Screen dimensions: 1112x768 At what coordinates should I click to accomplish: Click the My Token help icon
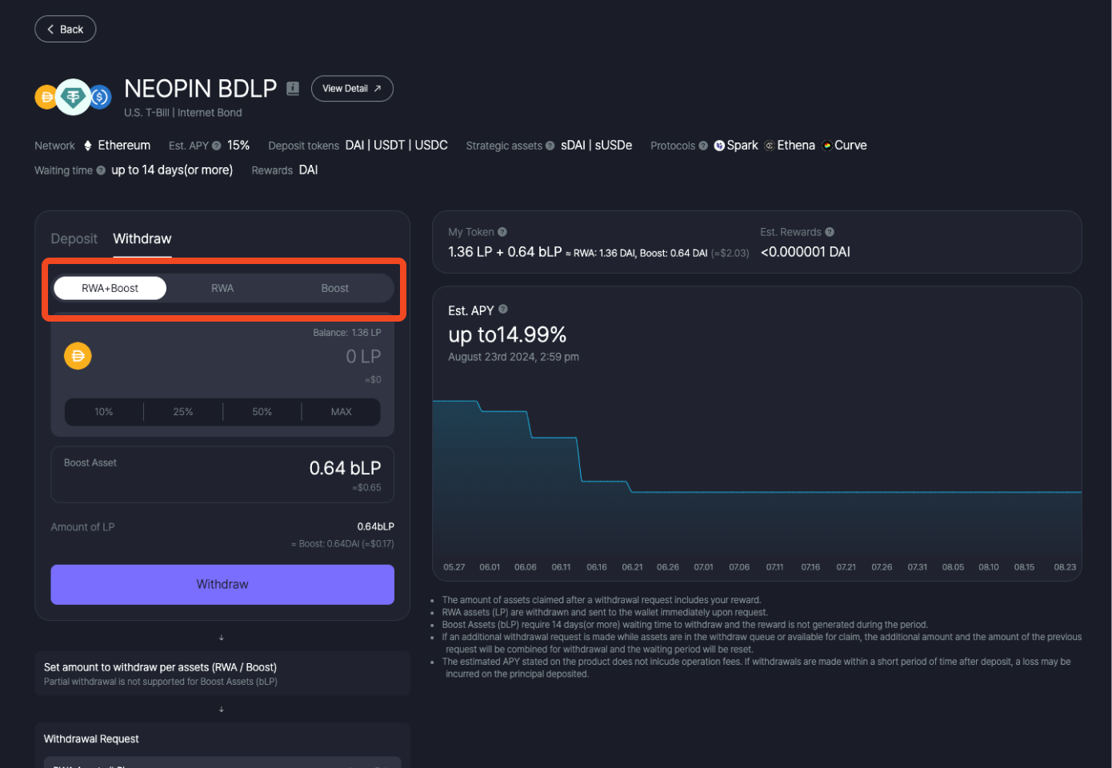click(502, 232)
